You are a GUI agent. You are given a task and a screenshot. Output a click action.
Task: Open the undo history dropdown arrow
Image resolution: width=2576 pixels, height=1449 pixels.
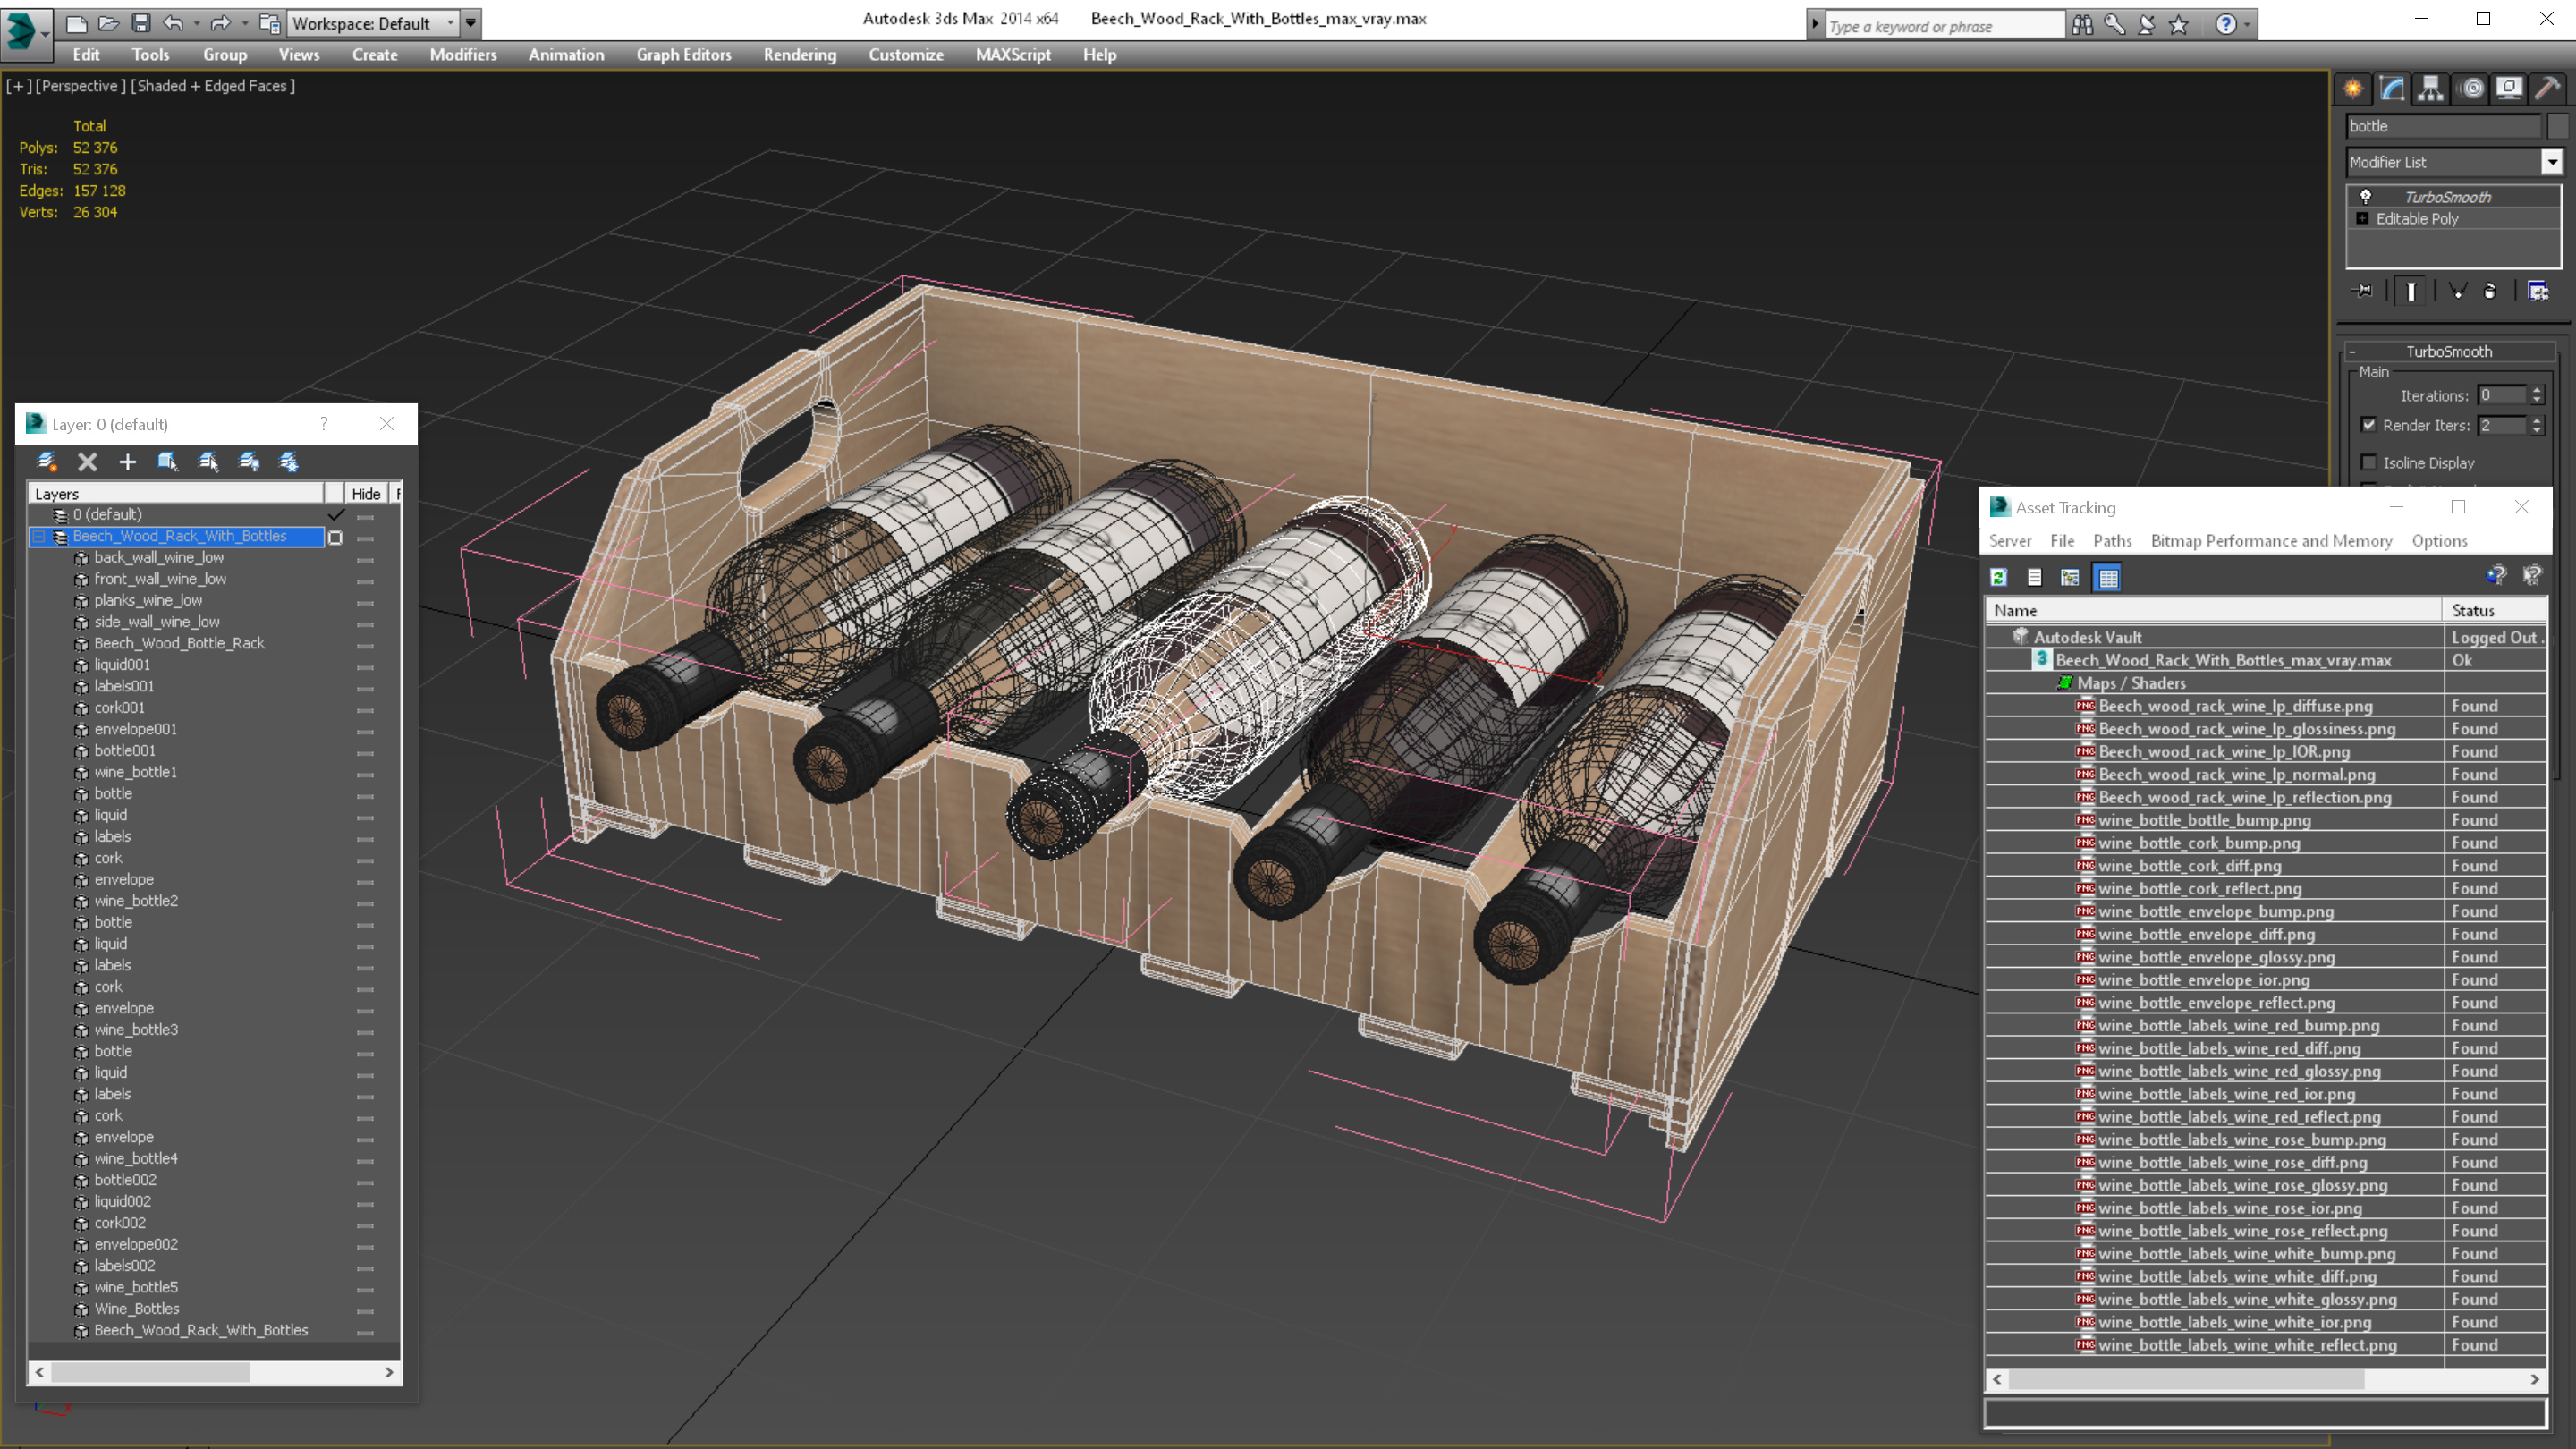pyautogui.click(x=195, y=23)
